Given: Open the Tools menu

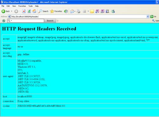Looking at the screenshot, I should coord(31,6).
